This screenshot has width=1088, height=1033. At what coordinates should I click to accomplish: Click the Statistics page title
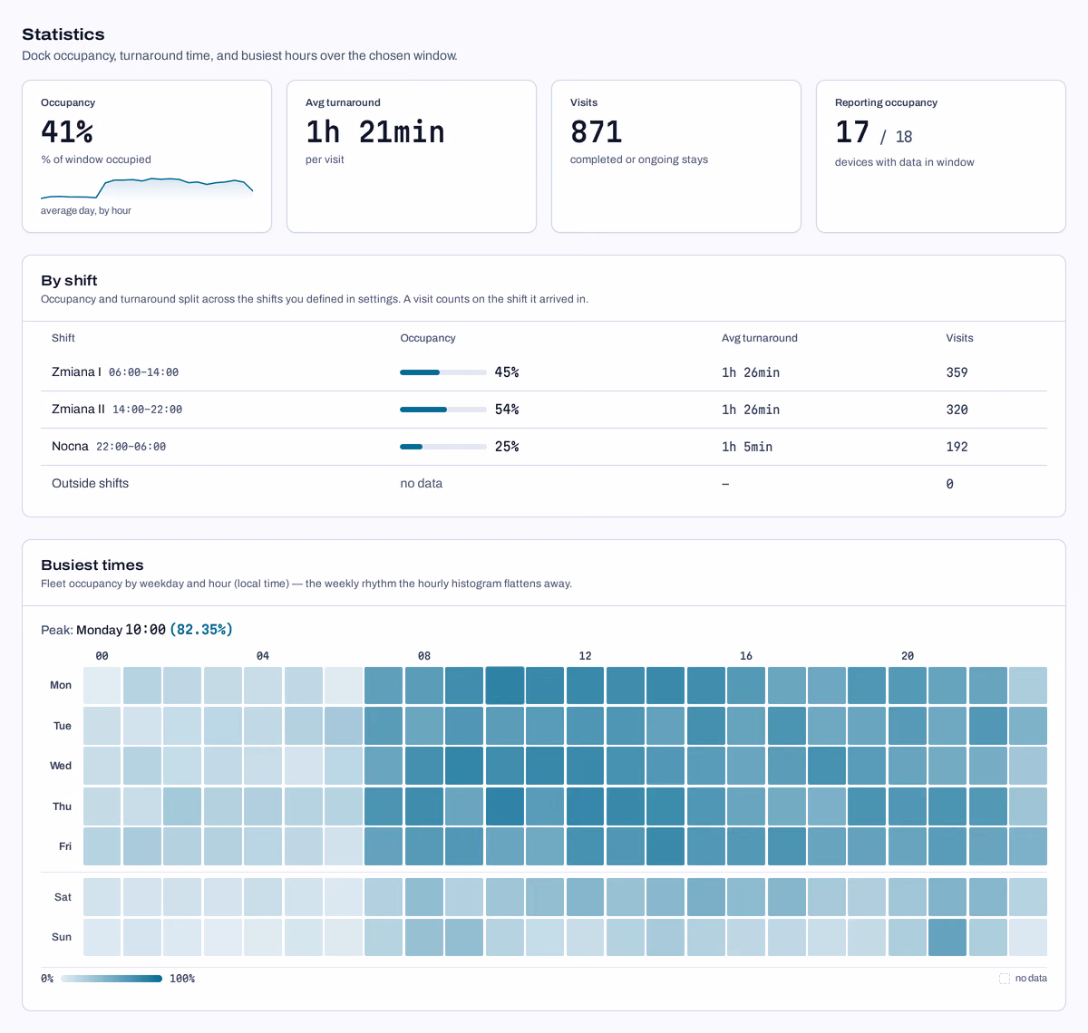[x=63, y=34]
